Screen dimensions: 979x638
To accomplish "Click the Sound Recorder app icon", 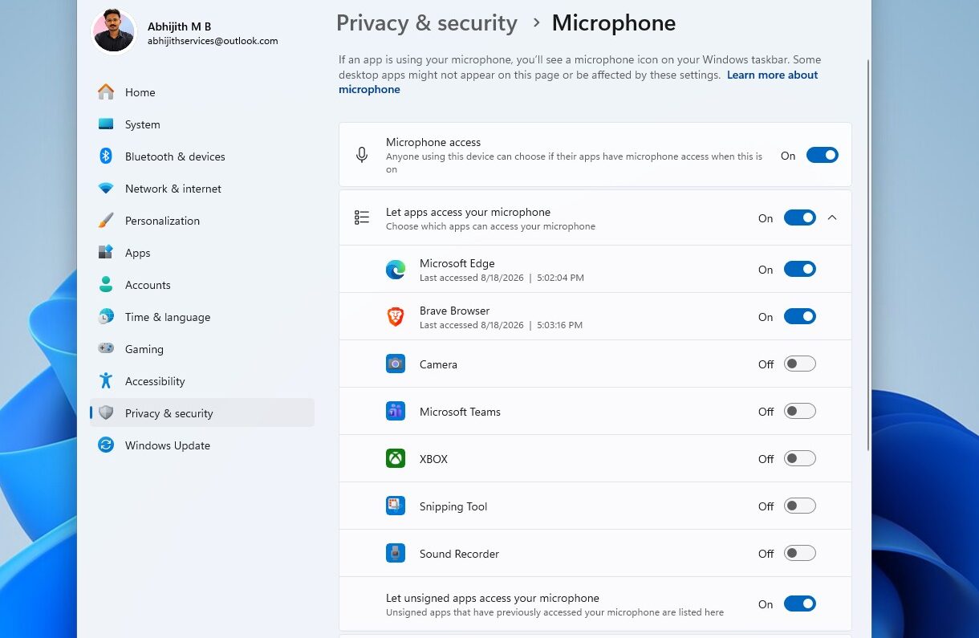I will (396, 554).
